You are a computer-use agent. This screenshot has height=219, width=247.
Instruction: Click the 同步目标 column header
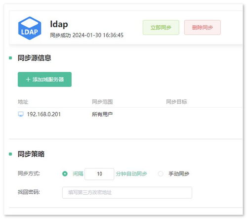coord(176,102)
